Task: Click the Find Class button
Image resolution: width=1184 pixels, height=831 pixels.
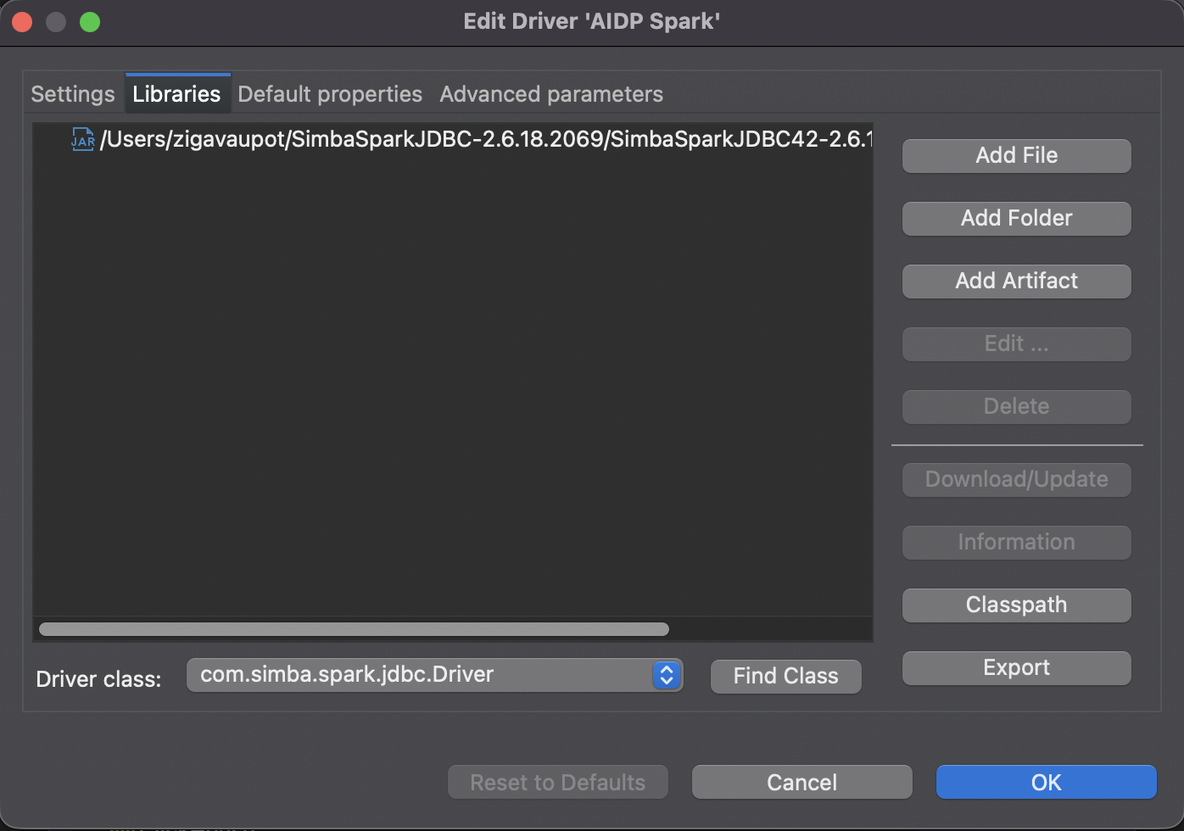Action: [x=785, y=676]
